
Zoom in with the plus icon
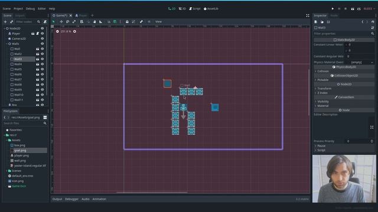point(75,31)
